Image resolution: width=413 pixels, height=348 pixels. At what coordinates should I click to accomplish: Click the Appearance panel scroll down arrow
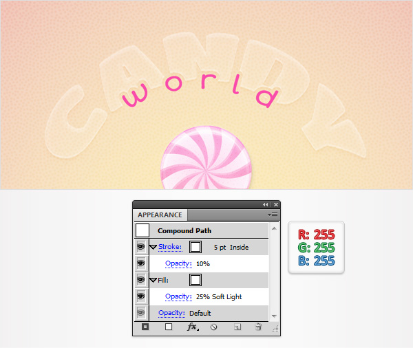click(274, 316)
